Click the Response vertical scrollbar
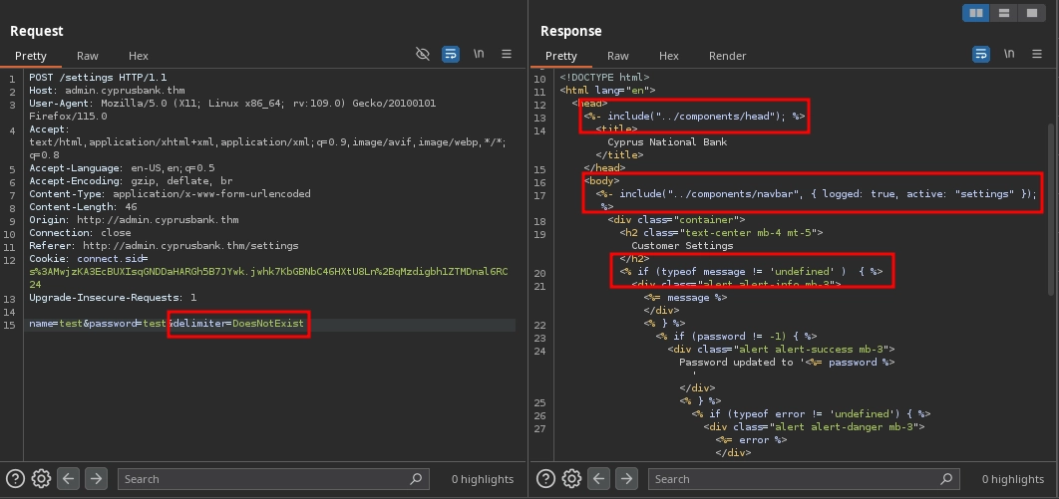 click(1052, 199)
